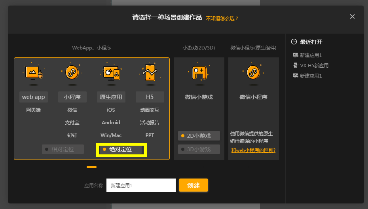368x209 pixels.
Task: Click the 活动报告 label
Action: (150, 123)
